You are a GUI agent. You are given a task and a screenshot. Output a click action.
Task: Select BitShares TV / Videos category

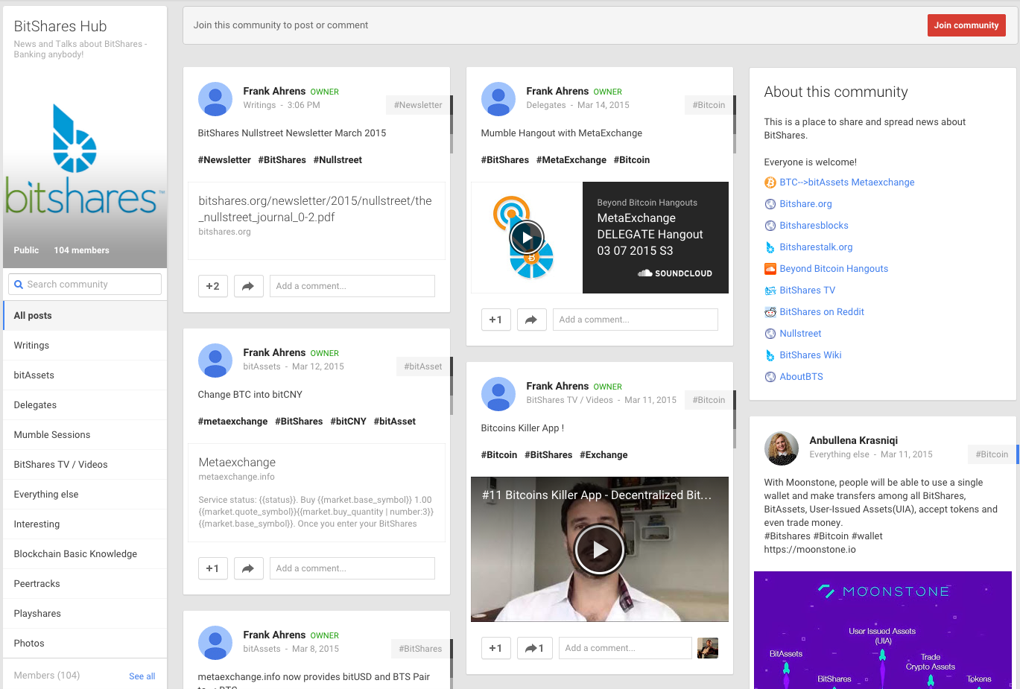pos(85,465)
